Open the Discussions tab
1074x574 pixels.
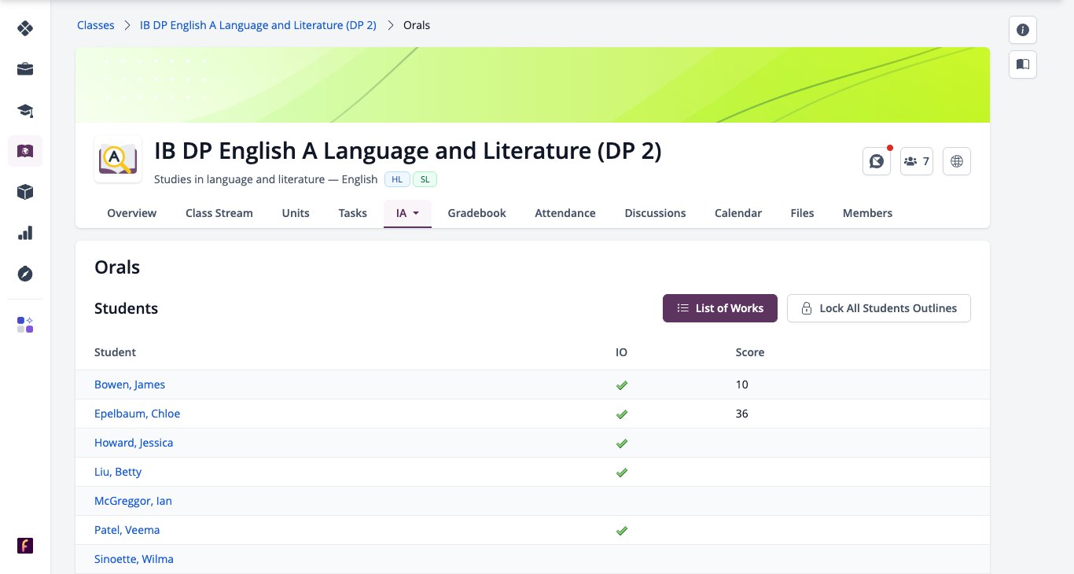(x=655, y=213)
